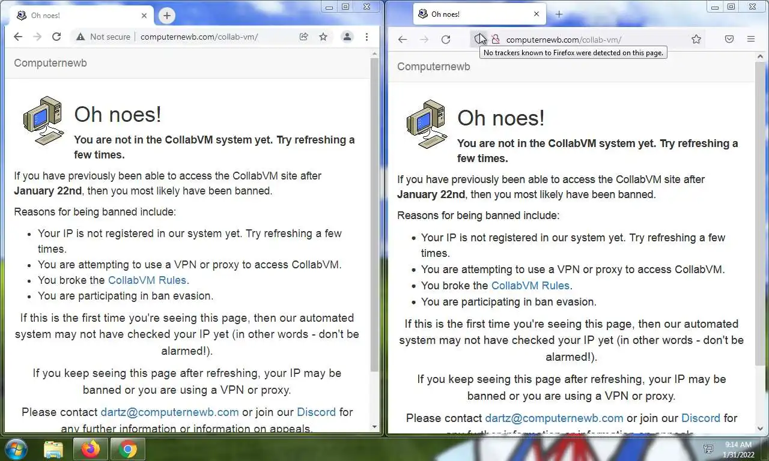This screenshot has height=461, width=769.
Task: Click Firefox's tracking protection shield icon
Action: (479, 39)
